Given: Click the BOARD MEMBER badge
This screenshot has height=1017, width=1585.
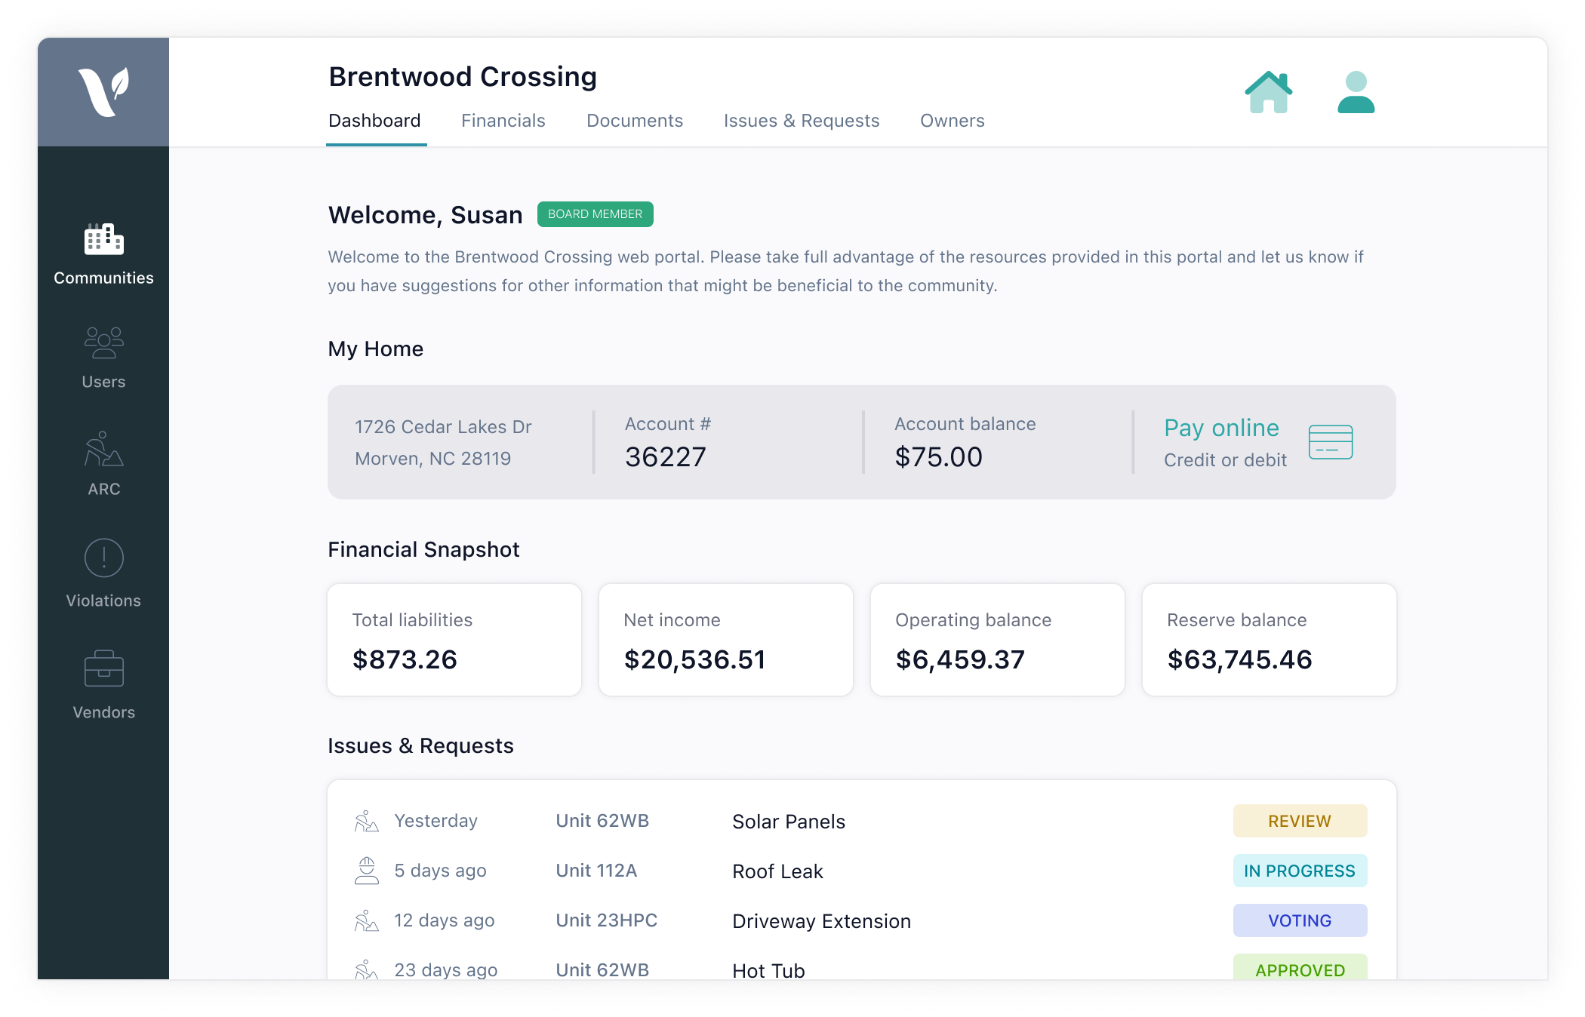Looking at the screenshot, I should [x=595, y=214].
